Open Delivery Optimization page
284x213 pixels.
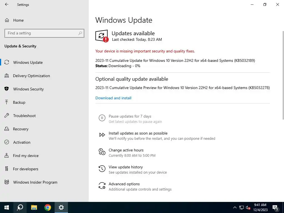click(x=31, y=76)
